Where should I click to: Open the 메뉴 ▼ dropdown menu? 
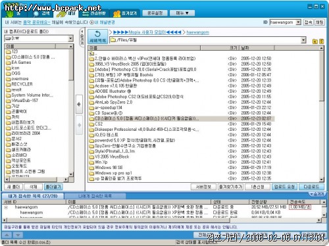[182, 13]
